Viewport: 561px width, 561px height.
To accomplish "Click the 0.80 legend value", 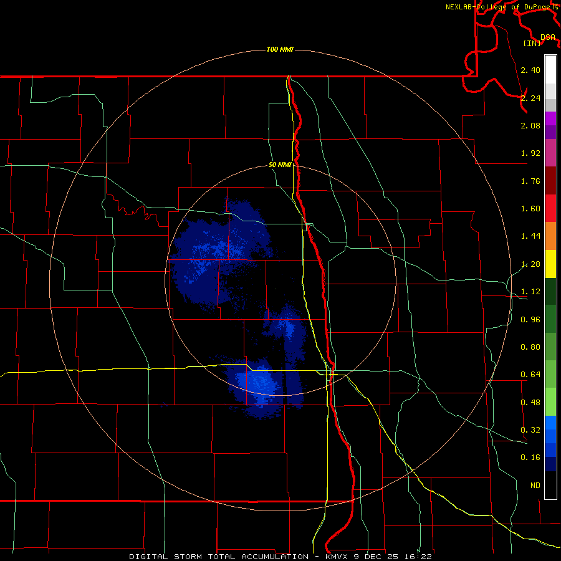I will pos(530,347).
